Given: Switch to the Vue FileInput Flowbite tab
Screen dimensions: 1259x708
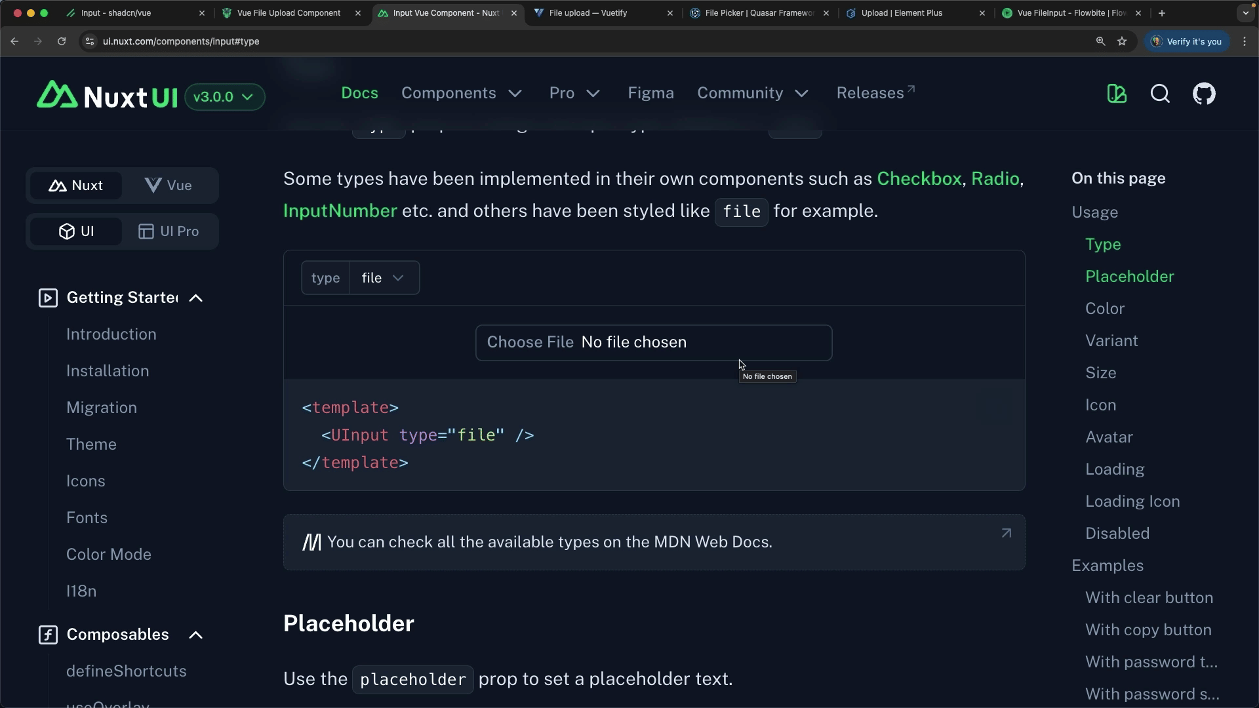Looking at the screenshot, I should (1071, 13).
